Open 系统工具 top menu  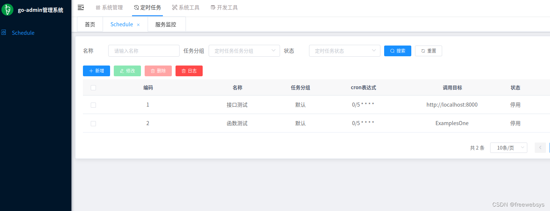coord(186,7)
